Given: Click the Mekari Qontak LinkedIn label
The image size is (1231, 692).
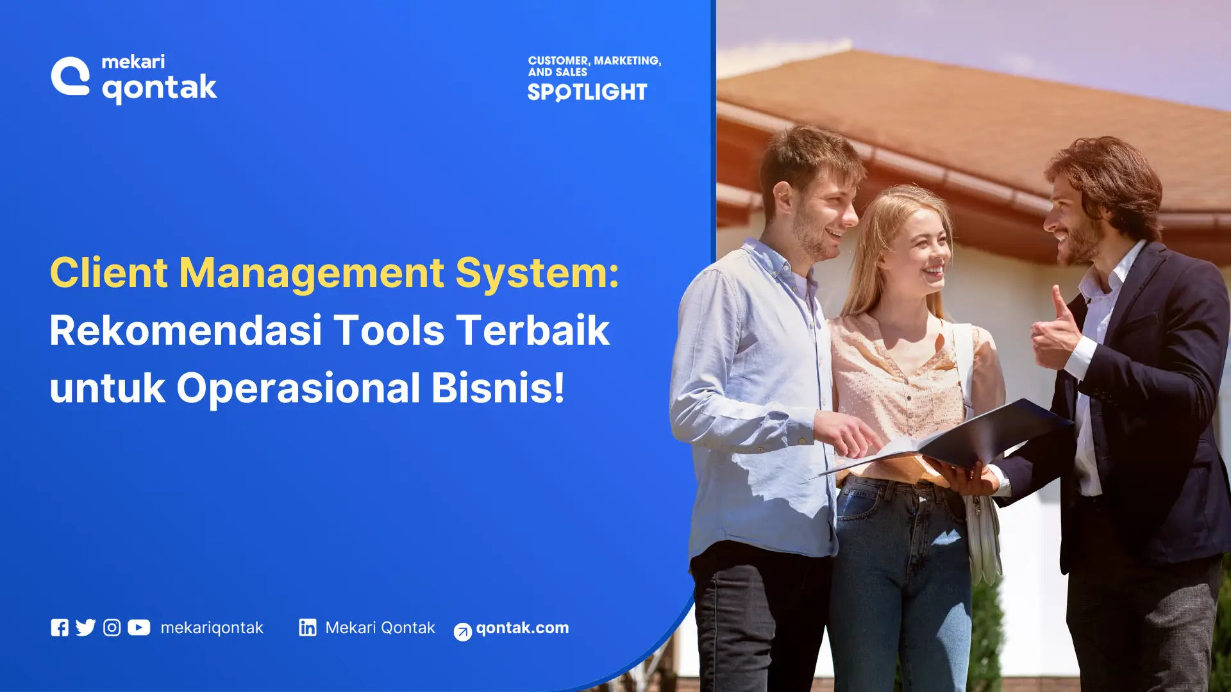Looking at the screenshot, I should click(380, 628).
